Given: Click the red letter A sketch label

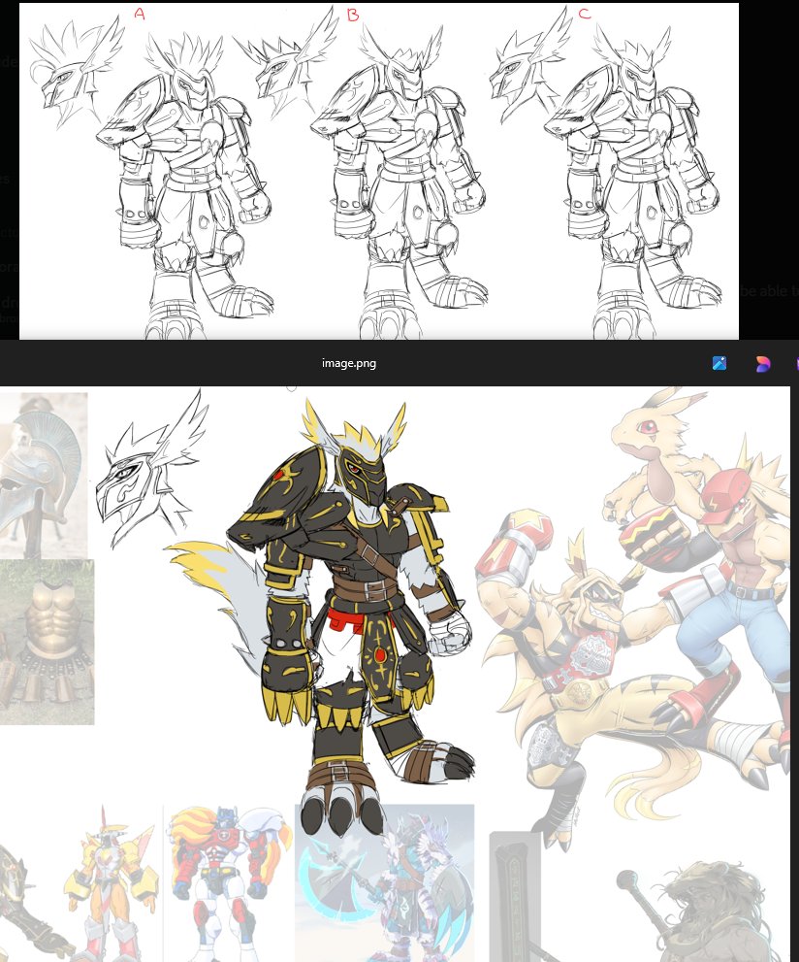Looking at the screenshot, I should click(140, 14).
